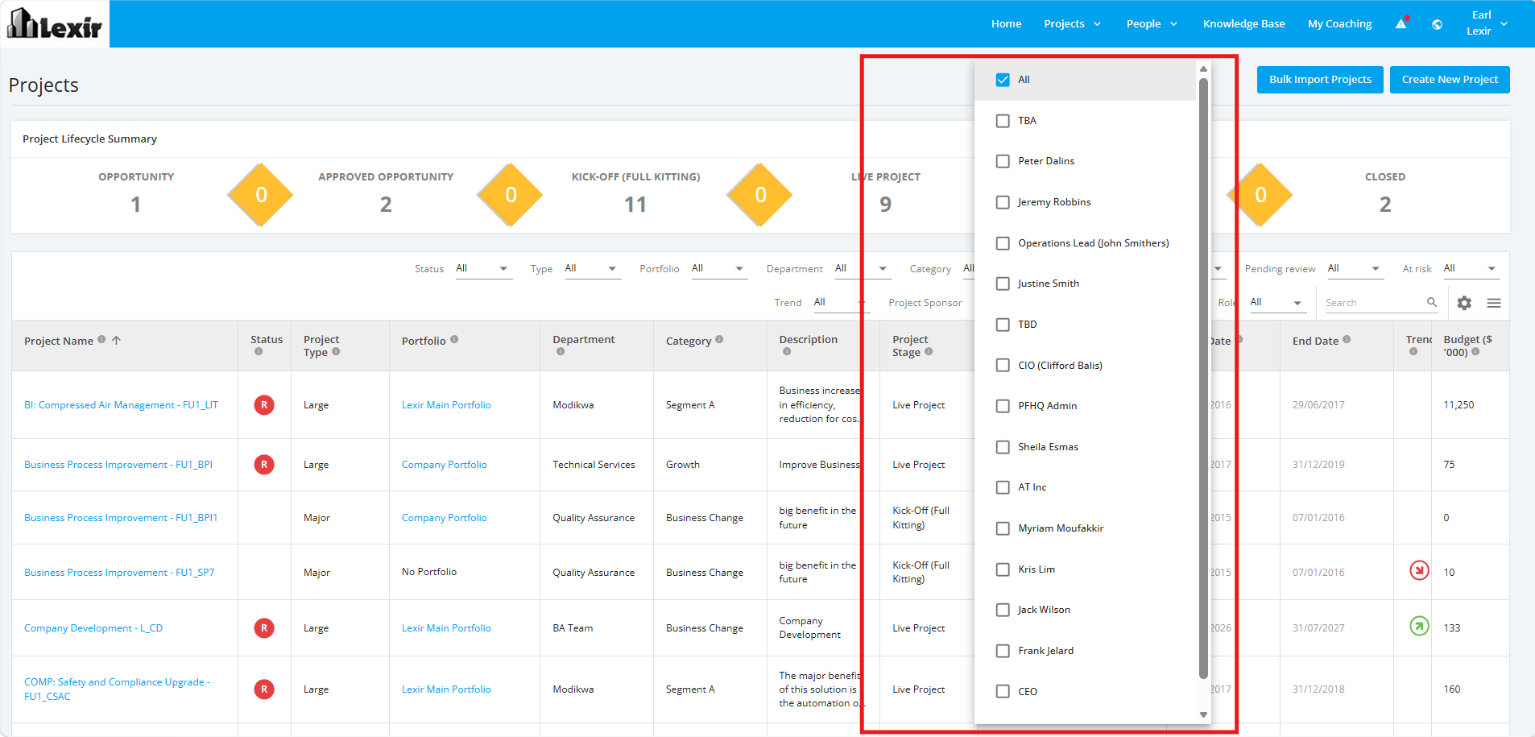Select Jeremy Robbins checkbox
Screen dimensions: 1535x737
pyautogui.click(x=1003, y=202)
